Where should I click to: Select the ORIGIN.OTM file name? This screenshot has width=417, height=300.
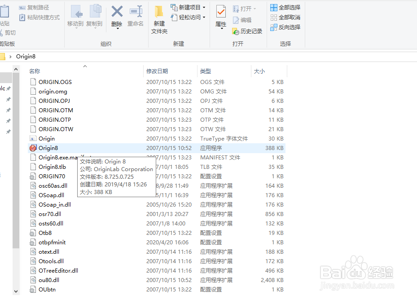pyautogui.click(x=56, y=110)
